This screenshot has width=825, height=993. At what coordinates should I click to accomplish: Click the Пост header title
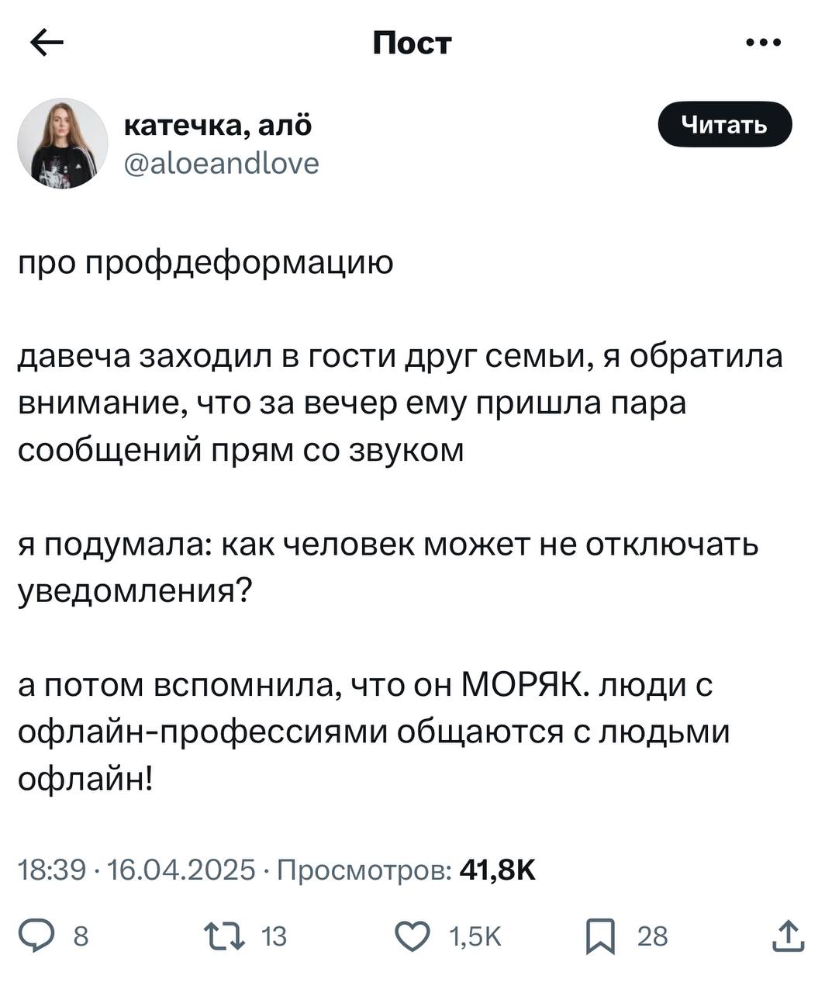pyautogui.click(x=412, y=43)
